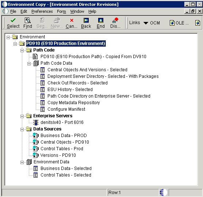Image resolution: width=203 pixels, height=197 pixels.
Task: Open the OLE link icon
Action: pyautogui.click(x=172, y=23)
